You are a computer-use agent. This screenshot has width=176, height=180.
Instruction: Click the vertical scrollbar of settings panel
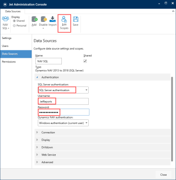point(173,119)
